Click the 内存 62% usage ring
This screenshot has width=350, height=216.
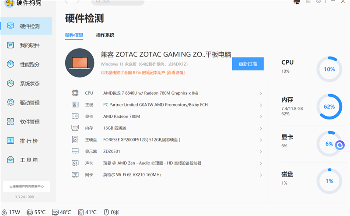(329, 106)
